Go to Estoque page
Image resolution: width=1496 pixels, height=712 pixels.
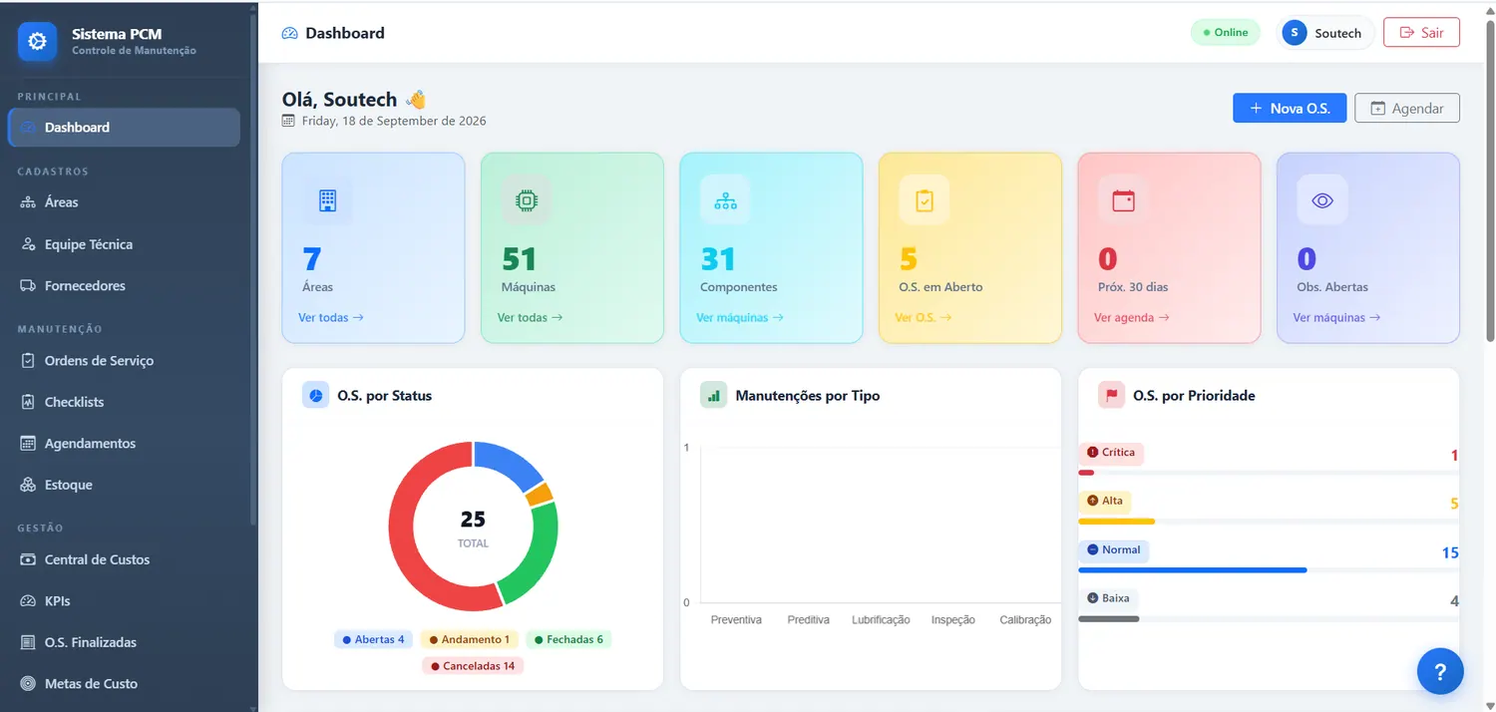tap(124, 485)
